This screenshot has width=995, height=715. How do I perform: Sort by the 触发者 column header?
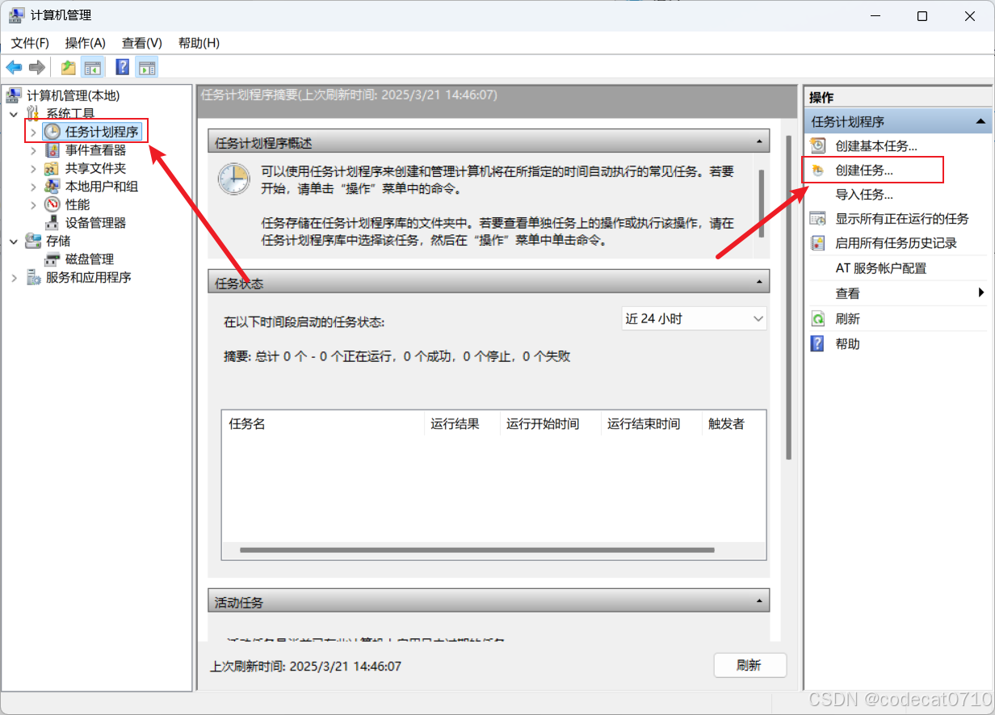[734, 423]
